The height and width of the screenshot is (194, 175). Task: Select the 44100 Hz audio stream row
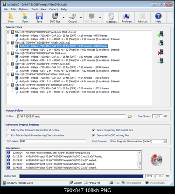pyautogui.click(x=70, y=71)
